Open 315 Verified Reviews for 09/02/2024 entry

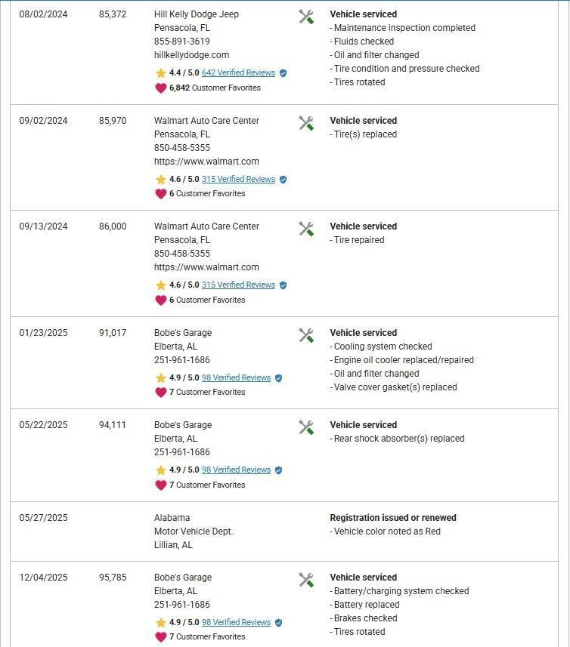pyautogui.click(x=238, y=180)
